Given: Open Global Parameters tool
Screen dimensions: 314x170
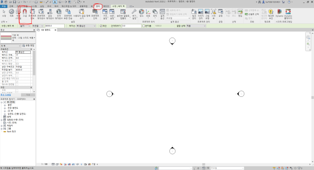Looking at the screenshot, I should (59, 14).
